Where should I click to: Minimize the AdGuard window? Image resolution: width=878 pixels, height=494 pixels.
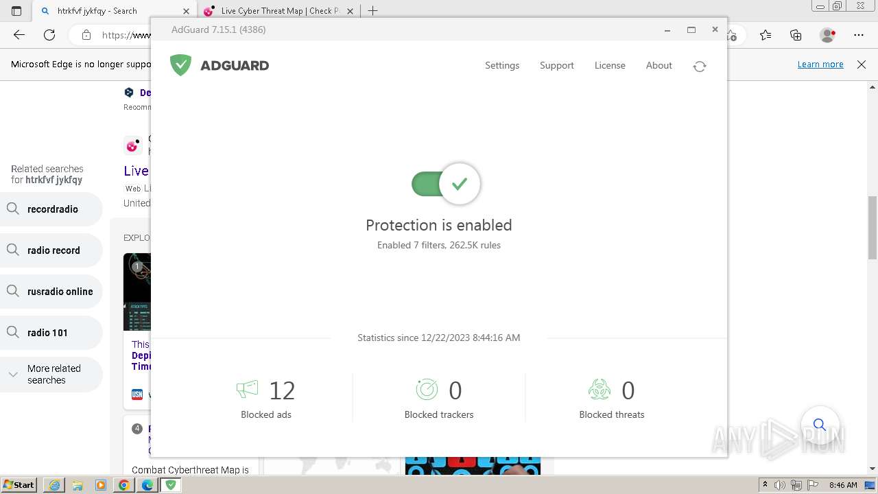pyautogui.click(x=667, y=30)
